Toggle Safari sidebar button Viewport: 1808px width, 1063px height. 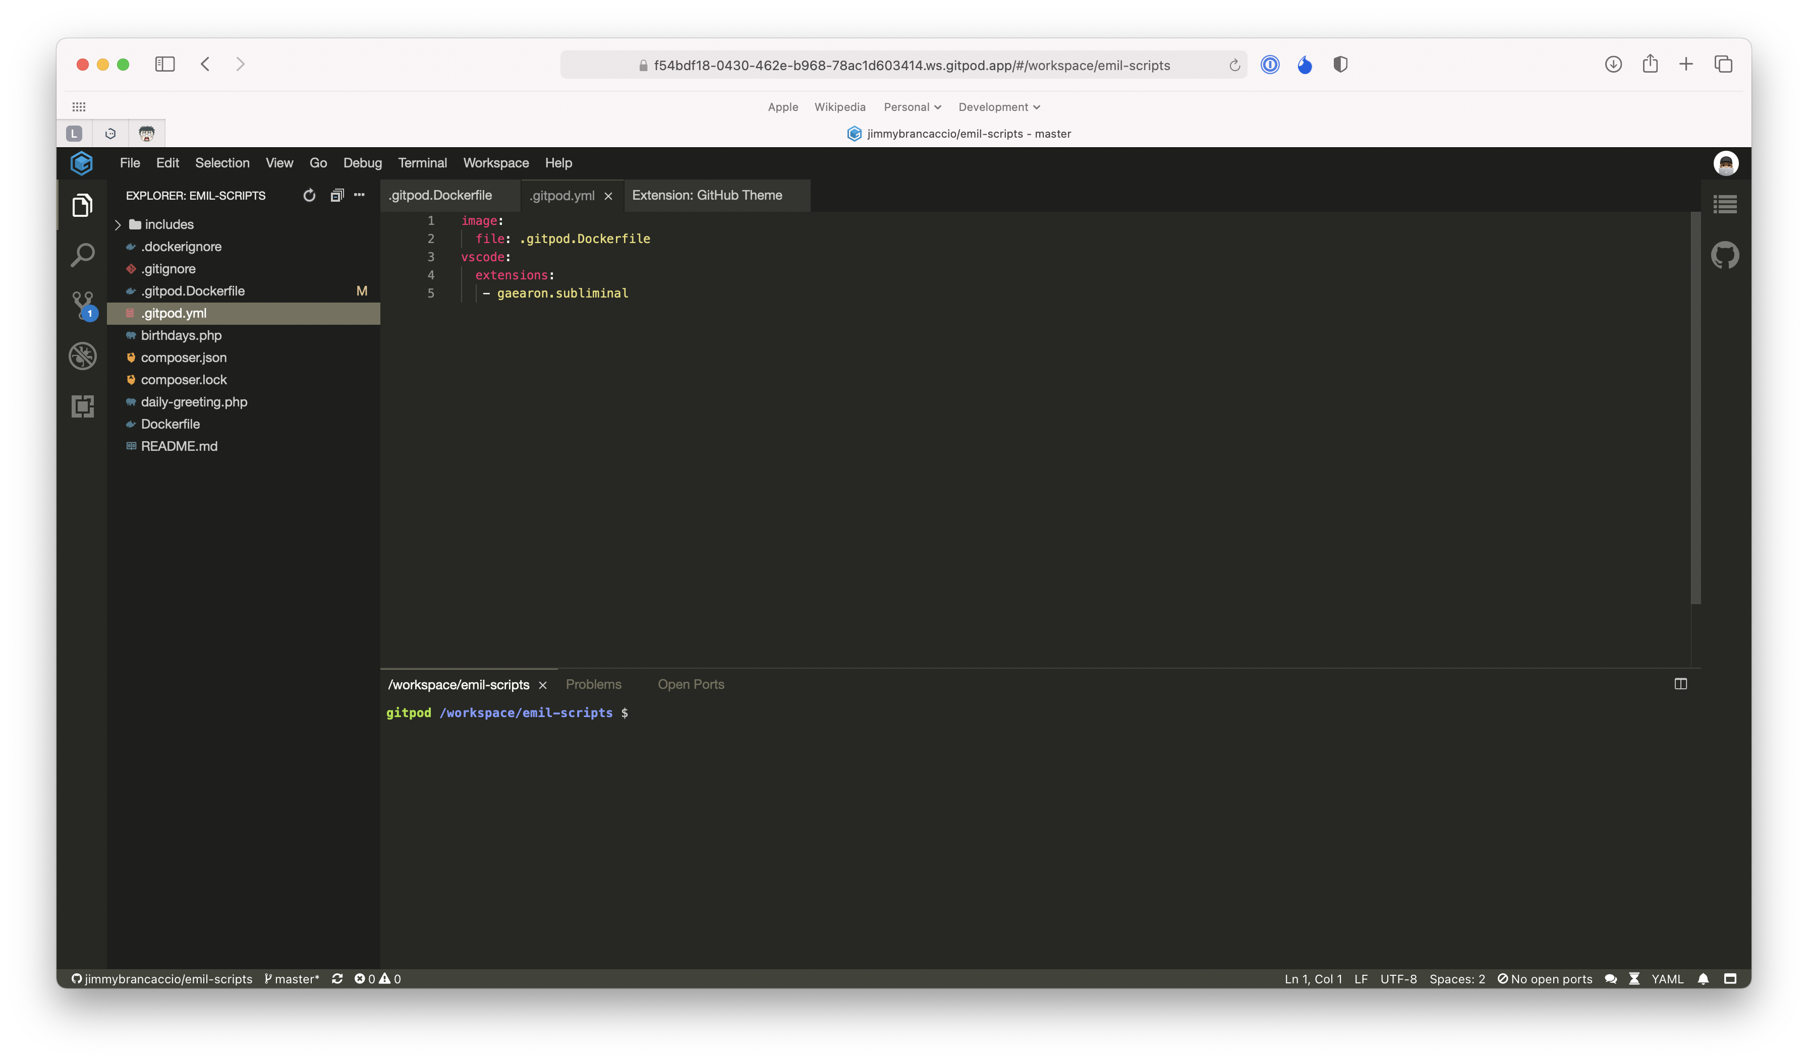tap(165, 65)
